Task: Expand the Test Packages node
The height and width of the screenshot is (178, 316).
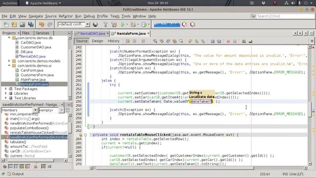Action: coord(5,89)
